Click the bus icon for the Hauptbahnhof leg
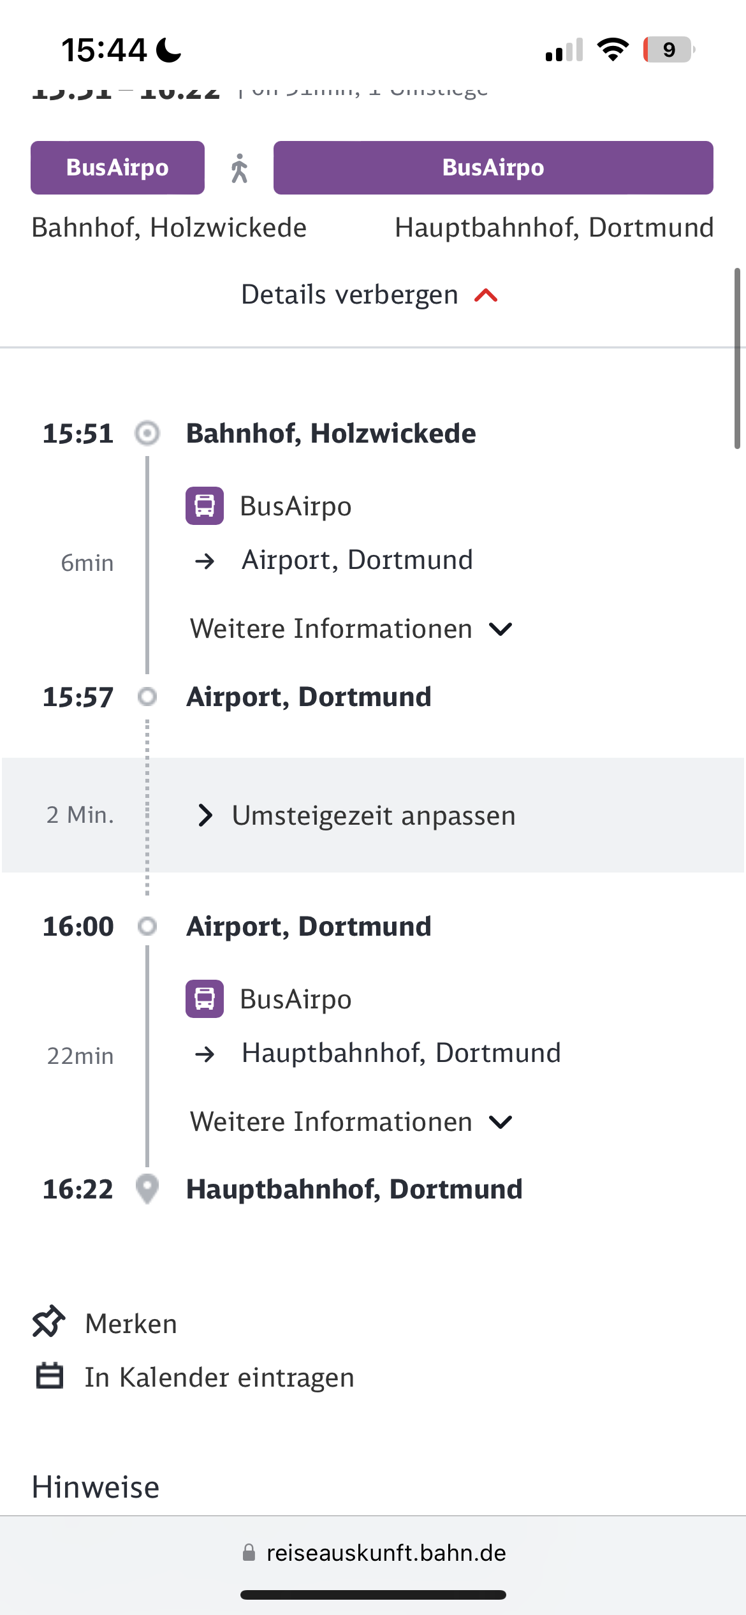Image resolution: width=746 pixels, height=1615 pixels. point(205,998)
